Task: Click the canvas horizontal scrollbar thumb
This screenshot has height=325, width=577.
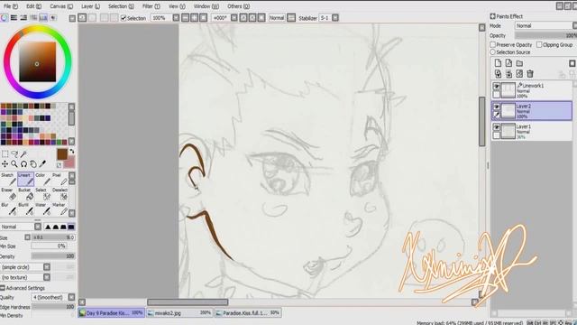Action: [188, 302]
